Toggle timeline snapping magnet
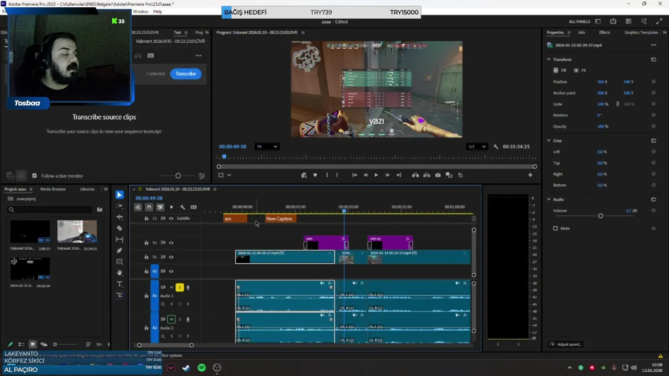 149,207
